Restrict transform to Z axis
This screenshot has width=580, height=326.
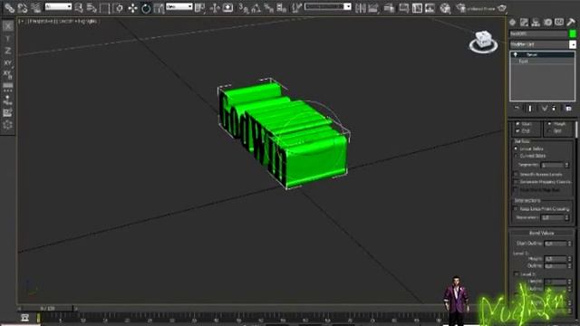pyautogui.click(x=8, y=51)
